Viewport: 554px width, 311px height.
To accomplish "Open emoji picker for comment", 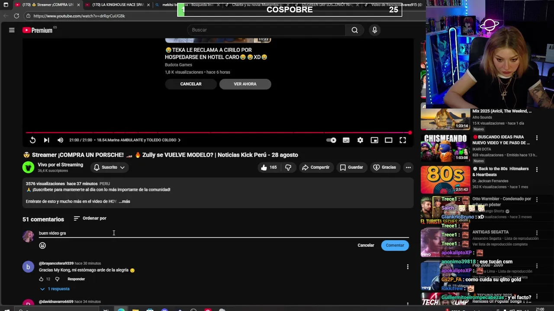I will [42, 245].
